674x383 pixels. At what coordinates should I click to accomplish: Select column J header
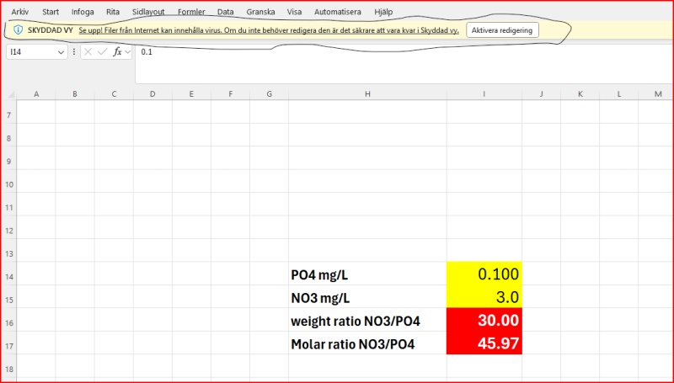click(541, 94)
